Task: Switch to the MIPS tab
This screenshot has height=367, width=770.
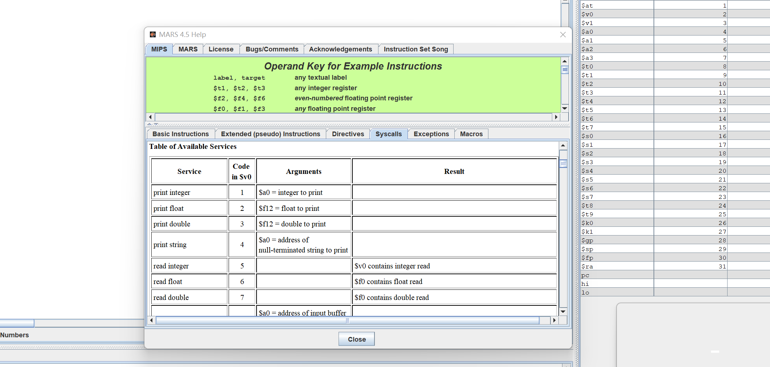Action: pyautogui.click(x=159, y=49)
